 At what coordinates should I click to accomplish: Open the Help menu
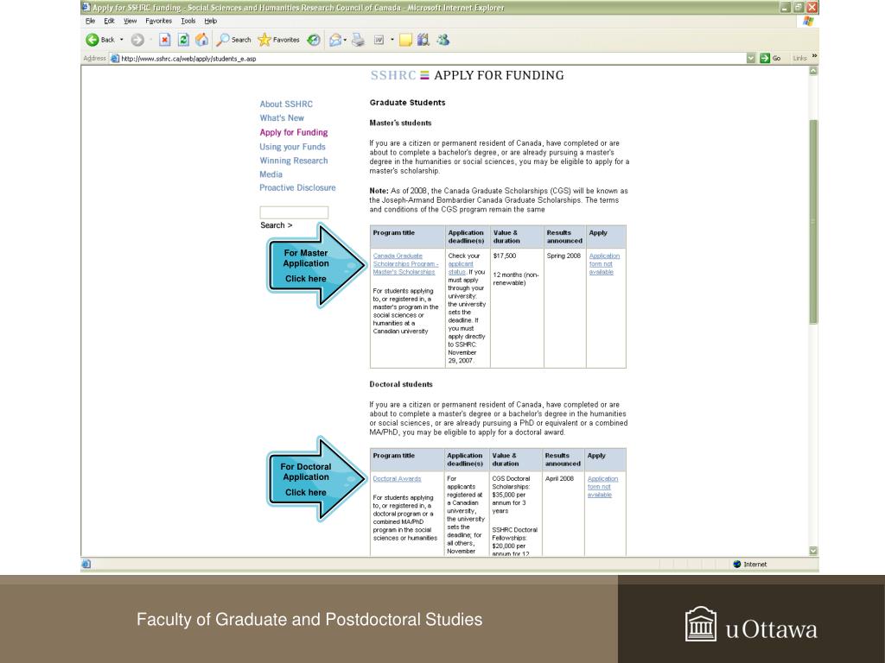pyautogui.click(x=211, y=21)
